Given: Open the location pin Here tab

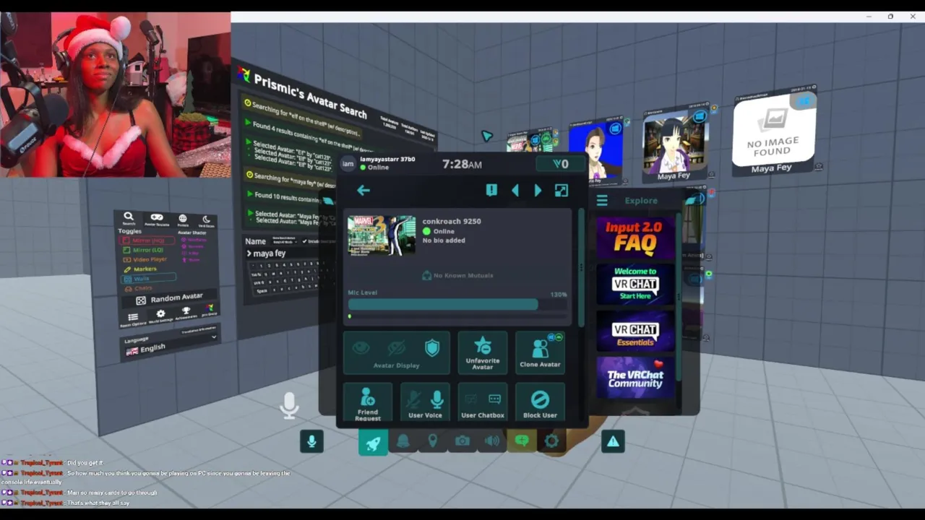Looking at the screenshot, I should tap(432, 441).
